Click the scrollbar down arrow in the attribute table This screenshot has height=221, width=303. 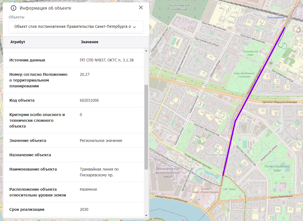(x=146, y=215)
